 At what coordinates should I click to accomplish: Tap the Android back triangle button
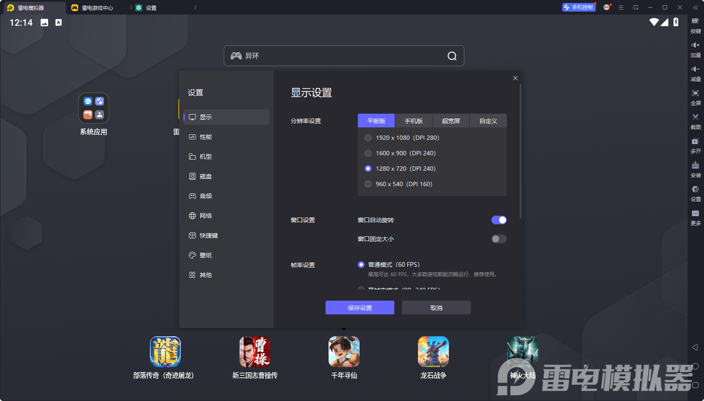(695, 347)
